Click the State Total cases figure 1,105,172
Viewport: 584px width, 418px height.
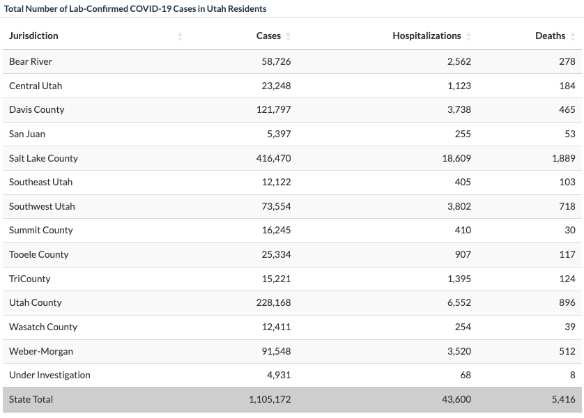coord(270,399)
